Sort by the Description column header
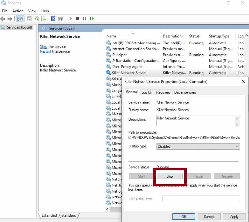Image resolution: width=249 pixels, height=222 pixels. pyautogui.click(x=174, y=36)
